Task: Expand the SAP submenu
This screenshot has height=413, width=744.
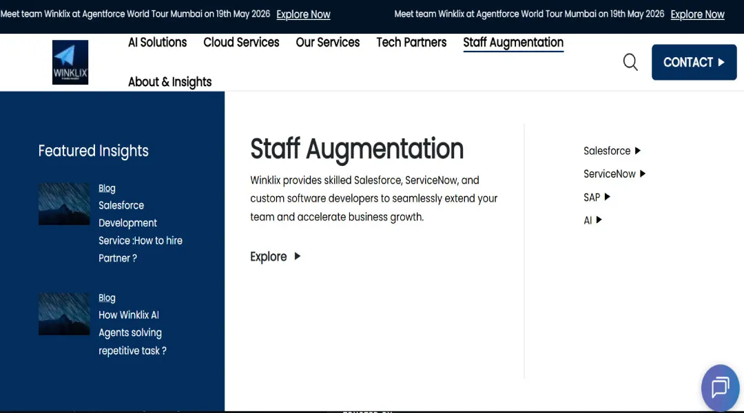Action: click(x=597, y=198)
